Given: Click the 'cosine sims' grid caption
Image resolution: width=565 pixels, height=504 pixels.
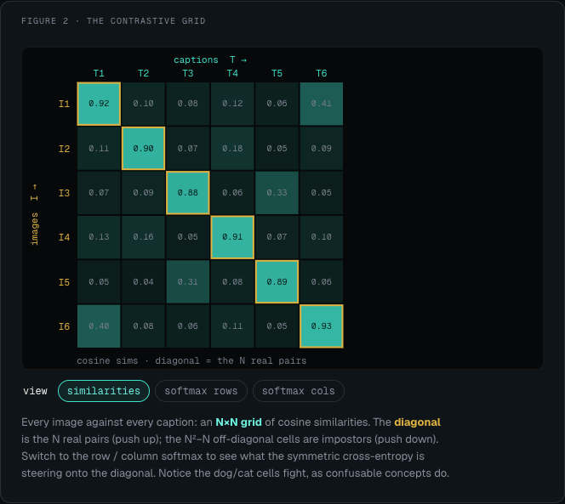Looking at the screenshot, I should [191, 360].
